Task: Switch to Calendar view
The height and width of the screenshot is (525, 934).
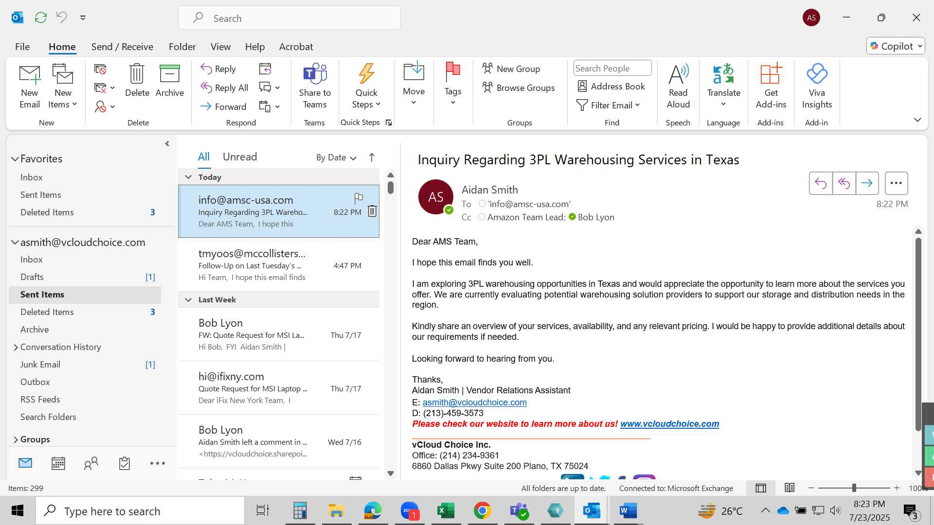Action: (58, 463)
